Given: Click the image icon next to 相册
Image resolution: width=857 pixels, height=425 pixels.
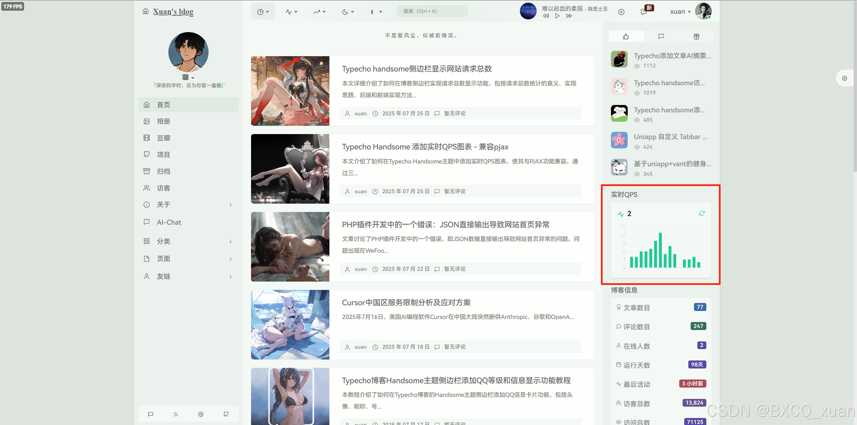Looking at the screenshot, I should tap(147, 121).
